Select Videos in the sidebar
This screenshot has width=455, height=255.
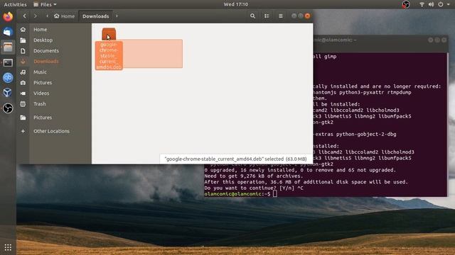pos(41,93)
